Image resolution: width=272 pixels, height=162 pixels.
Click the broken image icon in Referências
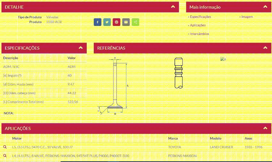(x=223, y=59)
